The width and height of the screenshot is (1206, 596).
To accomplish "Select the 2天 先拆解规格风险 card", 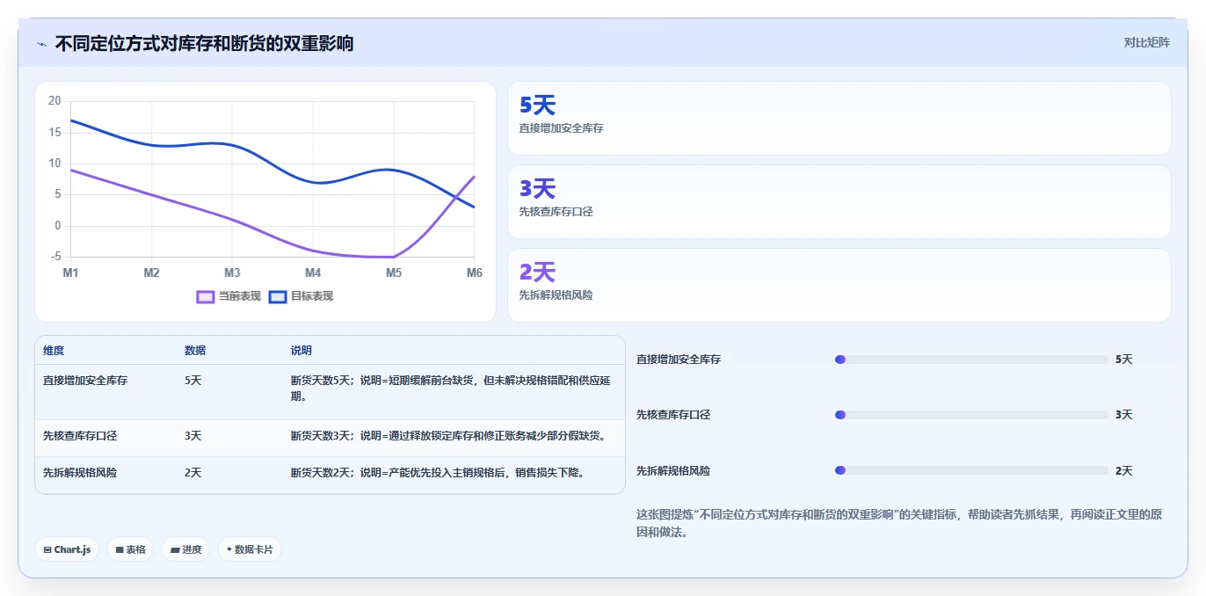I will click(x=839, y=286).
